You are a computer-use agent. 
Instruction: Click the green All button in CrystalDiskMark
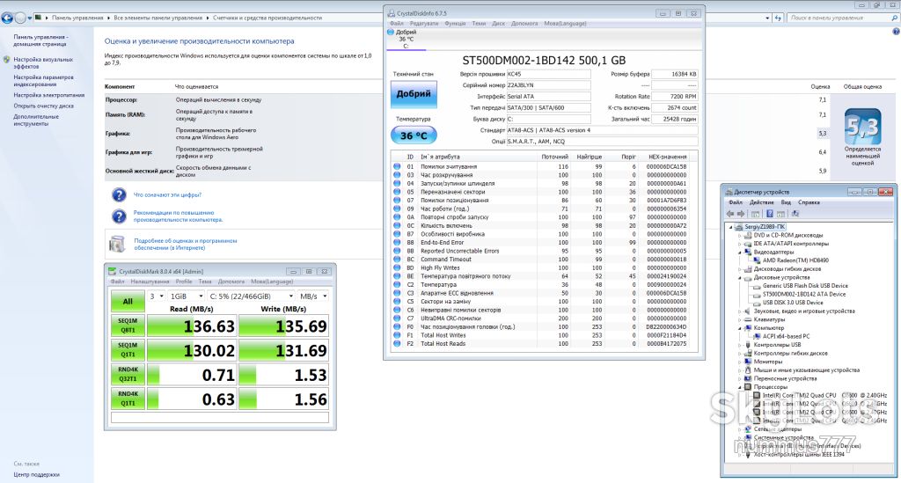point(128,301)
